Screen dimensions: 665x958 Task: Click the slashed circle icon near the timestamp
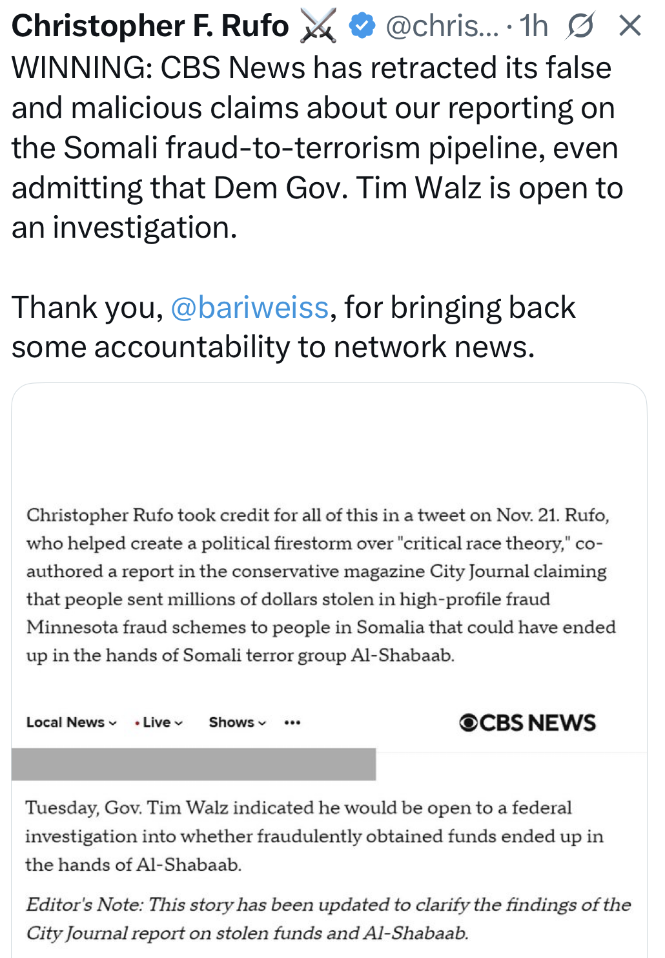579,26
